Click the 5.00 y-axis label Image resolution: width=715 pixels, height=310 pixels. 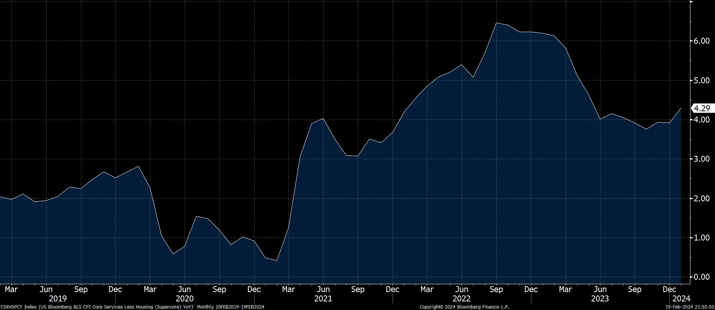[702, 80]
